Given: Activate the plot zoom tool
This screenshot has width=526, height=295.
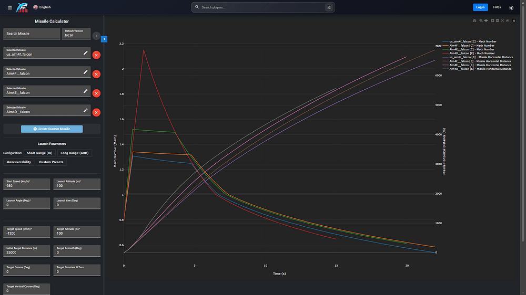Looking at the screenshot, I should 481,20.
